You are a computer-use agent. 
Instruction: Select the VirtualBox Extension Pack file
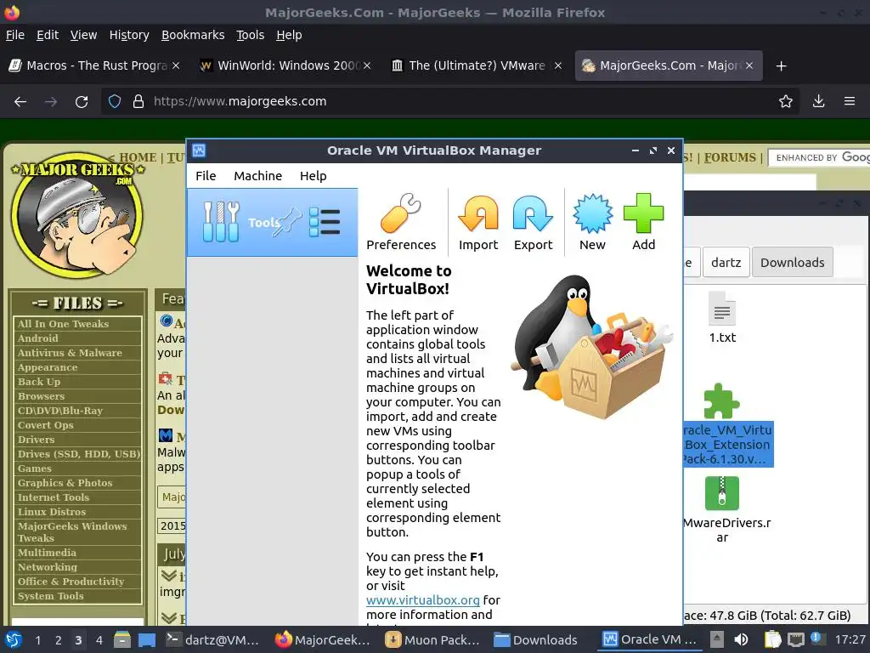pos(728,425)
